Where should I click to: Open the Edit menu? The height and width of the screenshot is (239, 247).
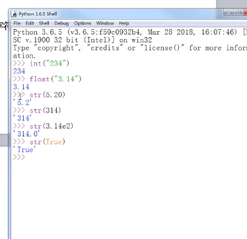30,23
